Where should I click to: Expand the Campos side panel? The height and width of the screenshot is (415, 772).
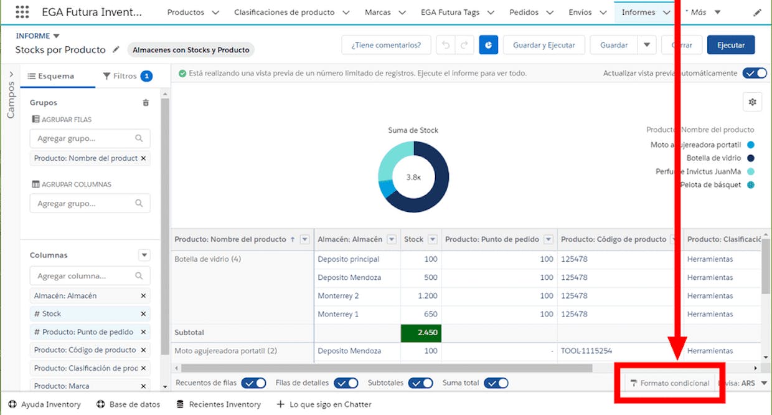[11, 74]
